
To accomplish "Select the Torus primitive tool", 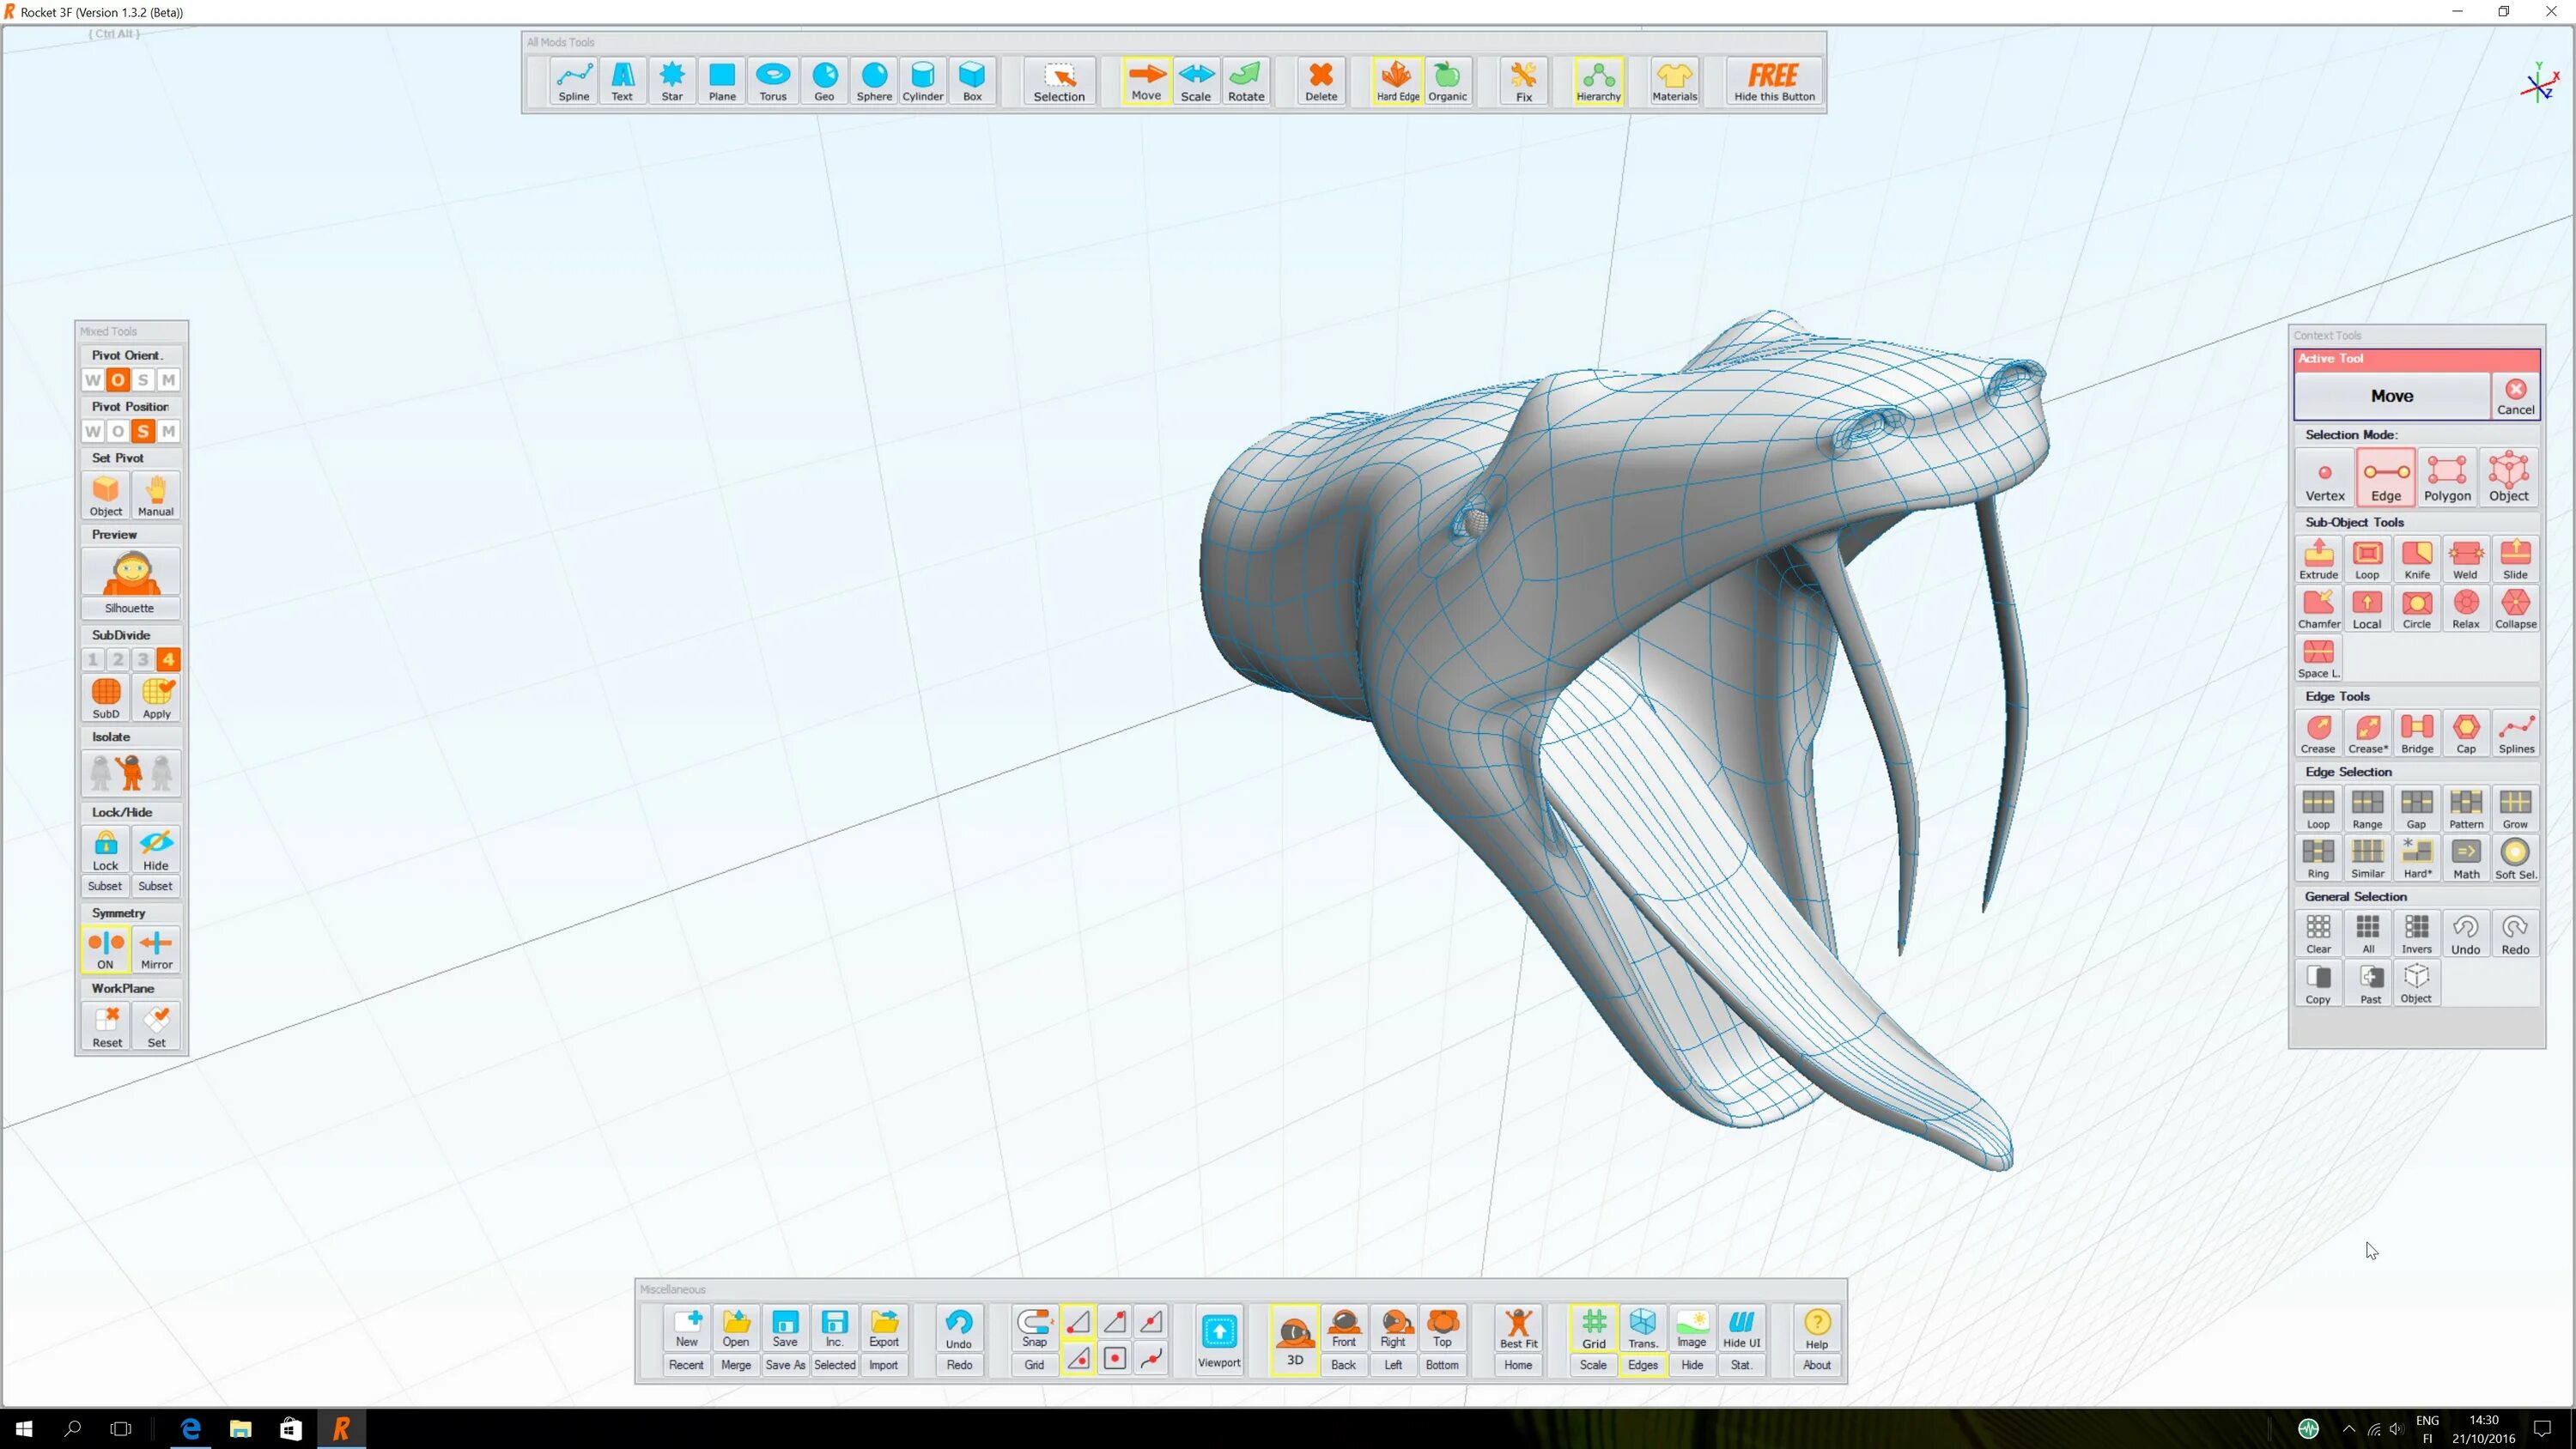I will (772, 80).
